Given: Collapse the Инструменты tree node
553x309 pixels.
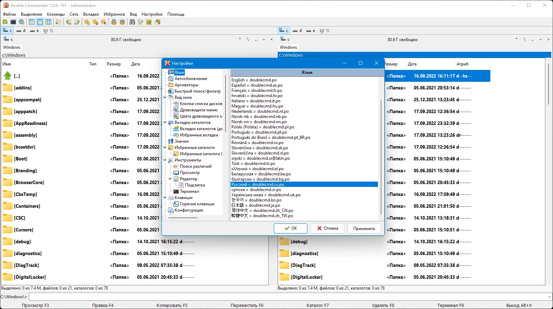Looking at the screenshot, I should 165,160.
